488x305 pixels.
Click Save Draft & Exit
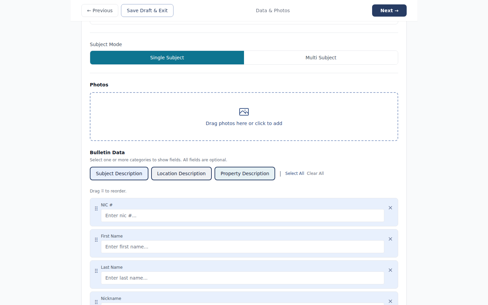click(x=147, y=11)
